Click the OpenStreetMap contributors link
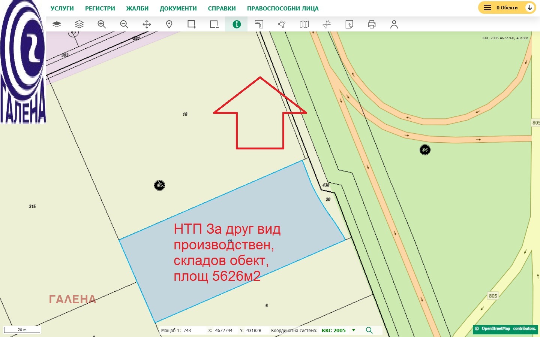The image size is (540, 337). point(505,329)
